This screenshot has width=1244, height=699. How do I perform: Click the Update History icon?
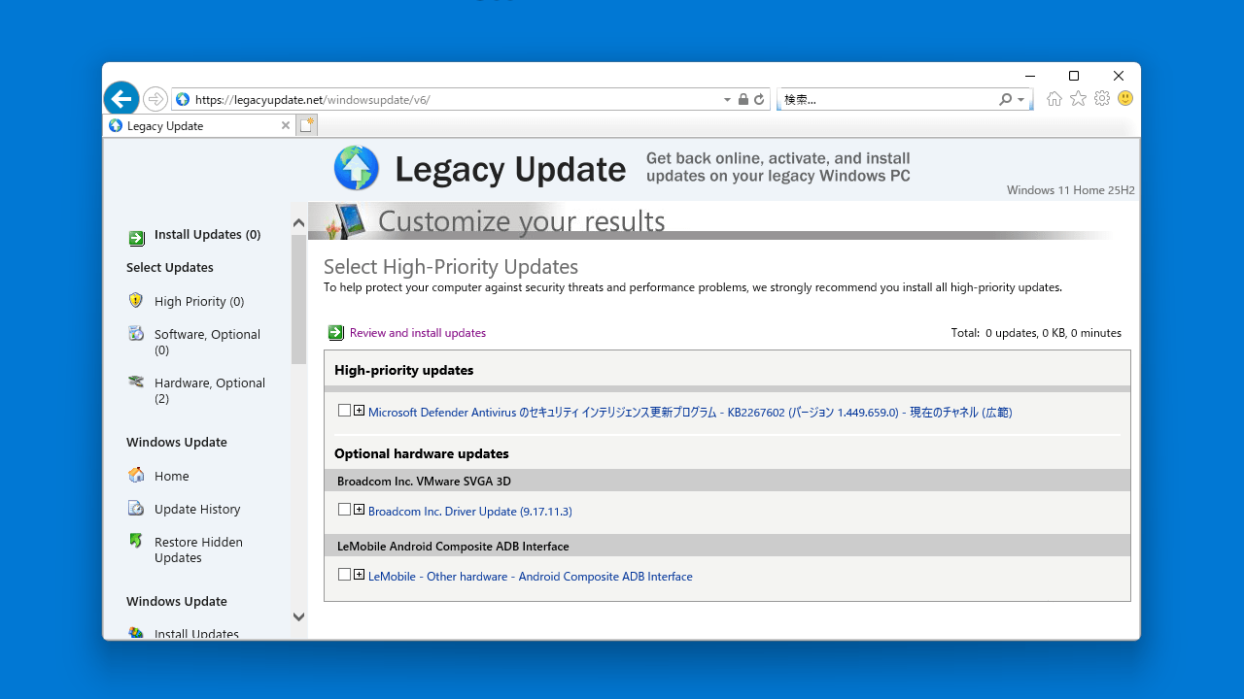(x=136, y=508)
